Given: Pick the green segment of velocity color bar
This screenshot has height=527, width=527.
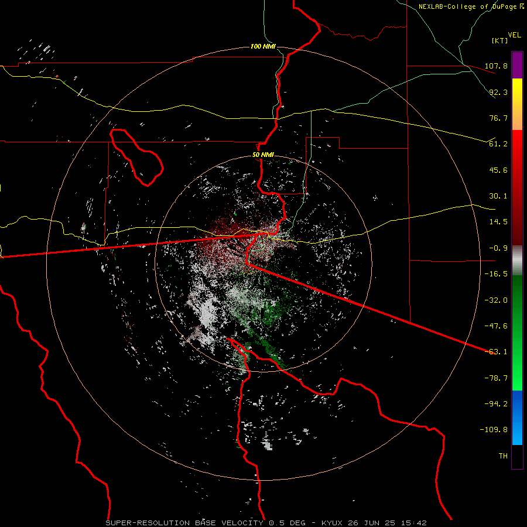Looking at the screenshot, I should [517, 333].
